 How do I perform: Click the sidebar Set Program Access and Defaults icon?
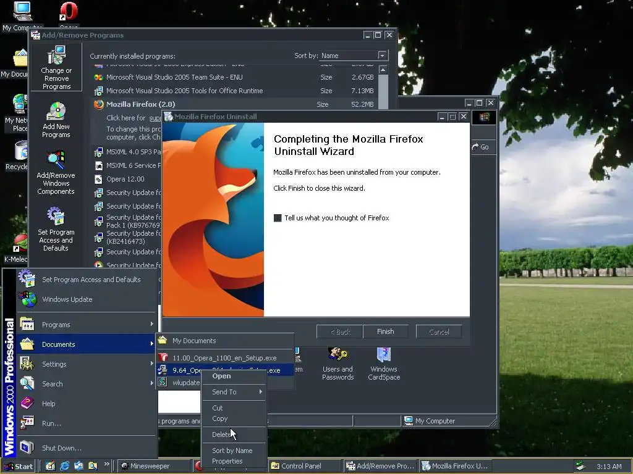pos(56,217)
